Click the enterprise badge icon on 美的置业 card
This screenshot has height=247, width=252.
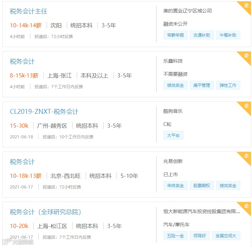(x=246, y=6)
